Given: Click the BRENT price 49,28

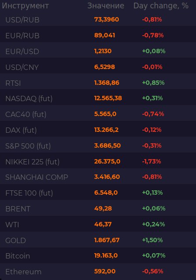Looking at the screenshot, I should pyautogui.click(x=103, y=208).
